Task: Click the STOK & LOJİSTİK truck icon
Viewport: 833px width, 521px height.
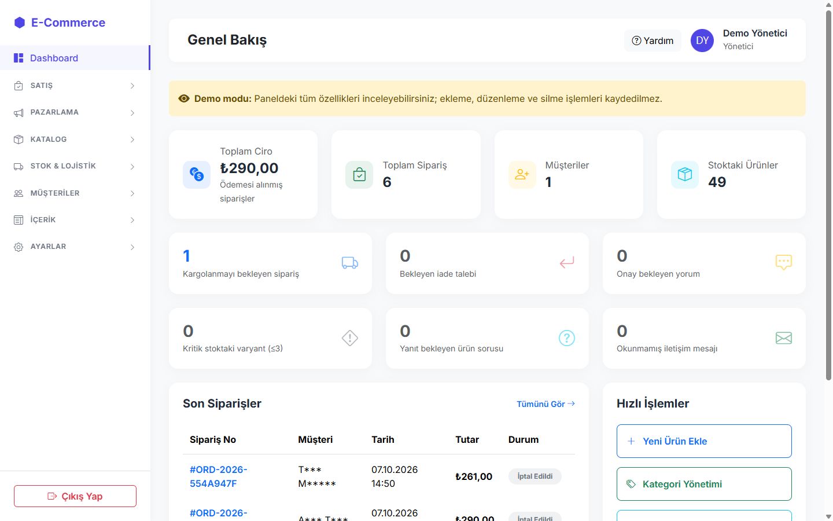Action: click(19, 166)
